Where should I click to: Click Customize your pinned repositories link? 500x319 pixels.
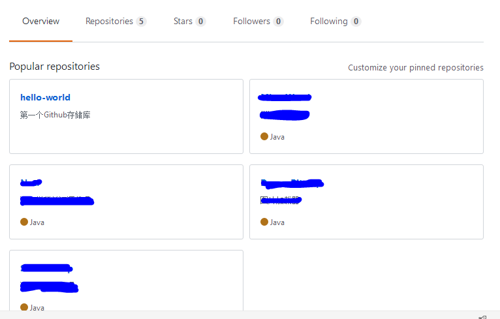[x=415, y=68]
